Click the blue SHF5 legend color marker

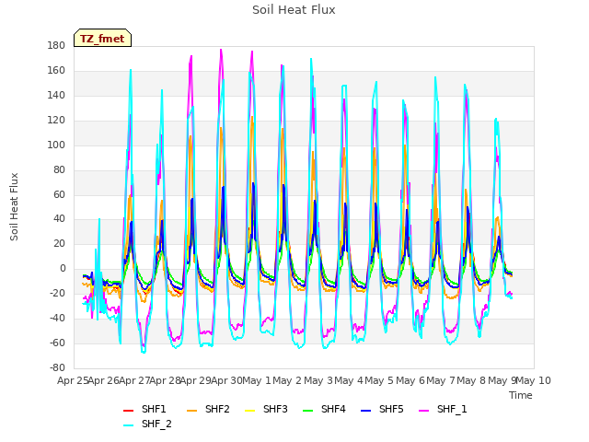point(366,411)
